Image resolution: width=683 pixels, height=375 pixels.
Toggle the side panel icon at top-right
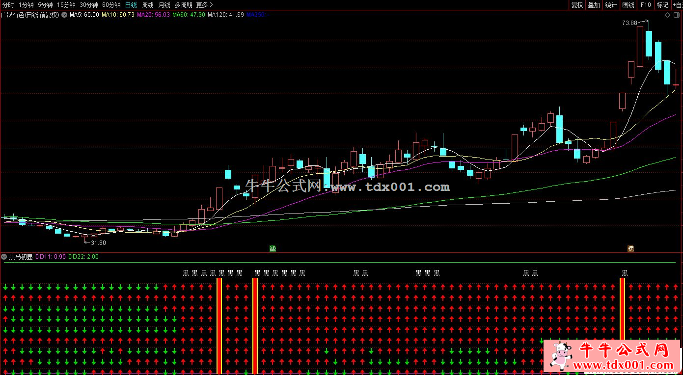(678, 15)
